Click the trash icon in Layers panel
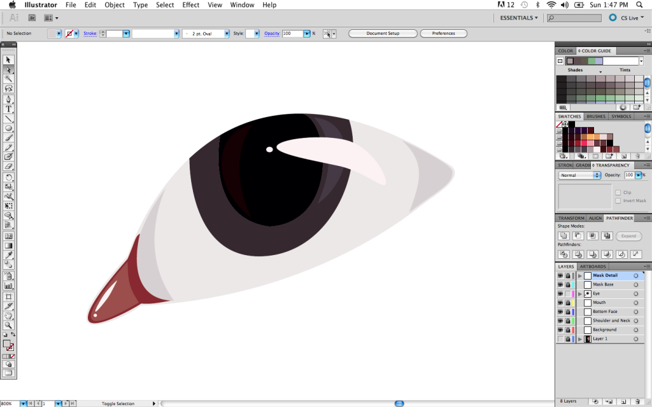652x407 pixels. 637,401
